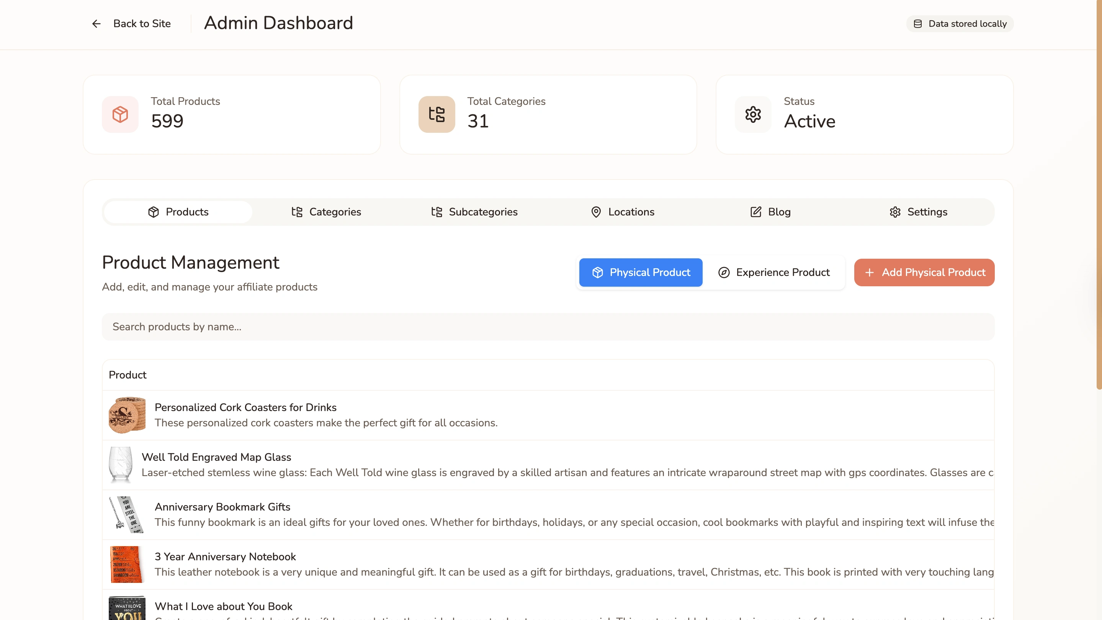Switch to Physical Product type

(641, 272)
